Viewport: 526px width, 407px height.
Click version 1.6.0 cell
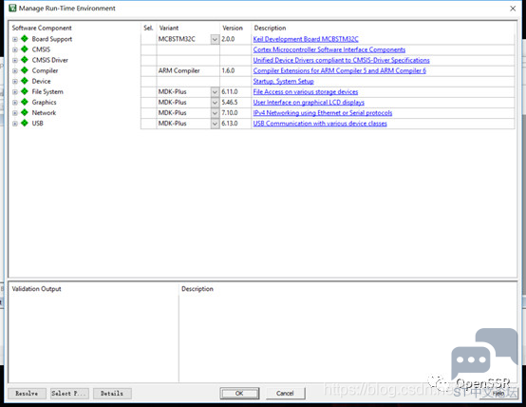pos(235,70)
